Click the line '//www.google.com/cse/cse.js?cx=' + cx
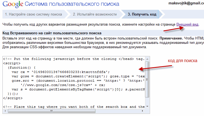The width and height of the screenshot is (204, 116). [63, 85]
